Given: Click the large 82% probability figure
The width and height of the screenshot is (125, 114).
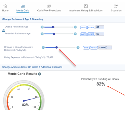Looking at the screenshot, I should click(x=101, y=84).
